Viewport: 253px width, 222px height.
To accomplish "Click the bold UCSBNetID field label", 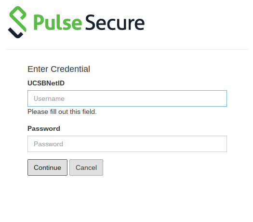I will click(46, 83).
